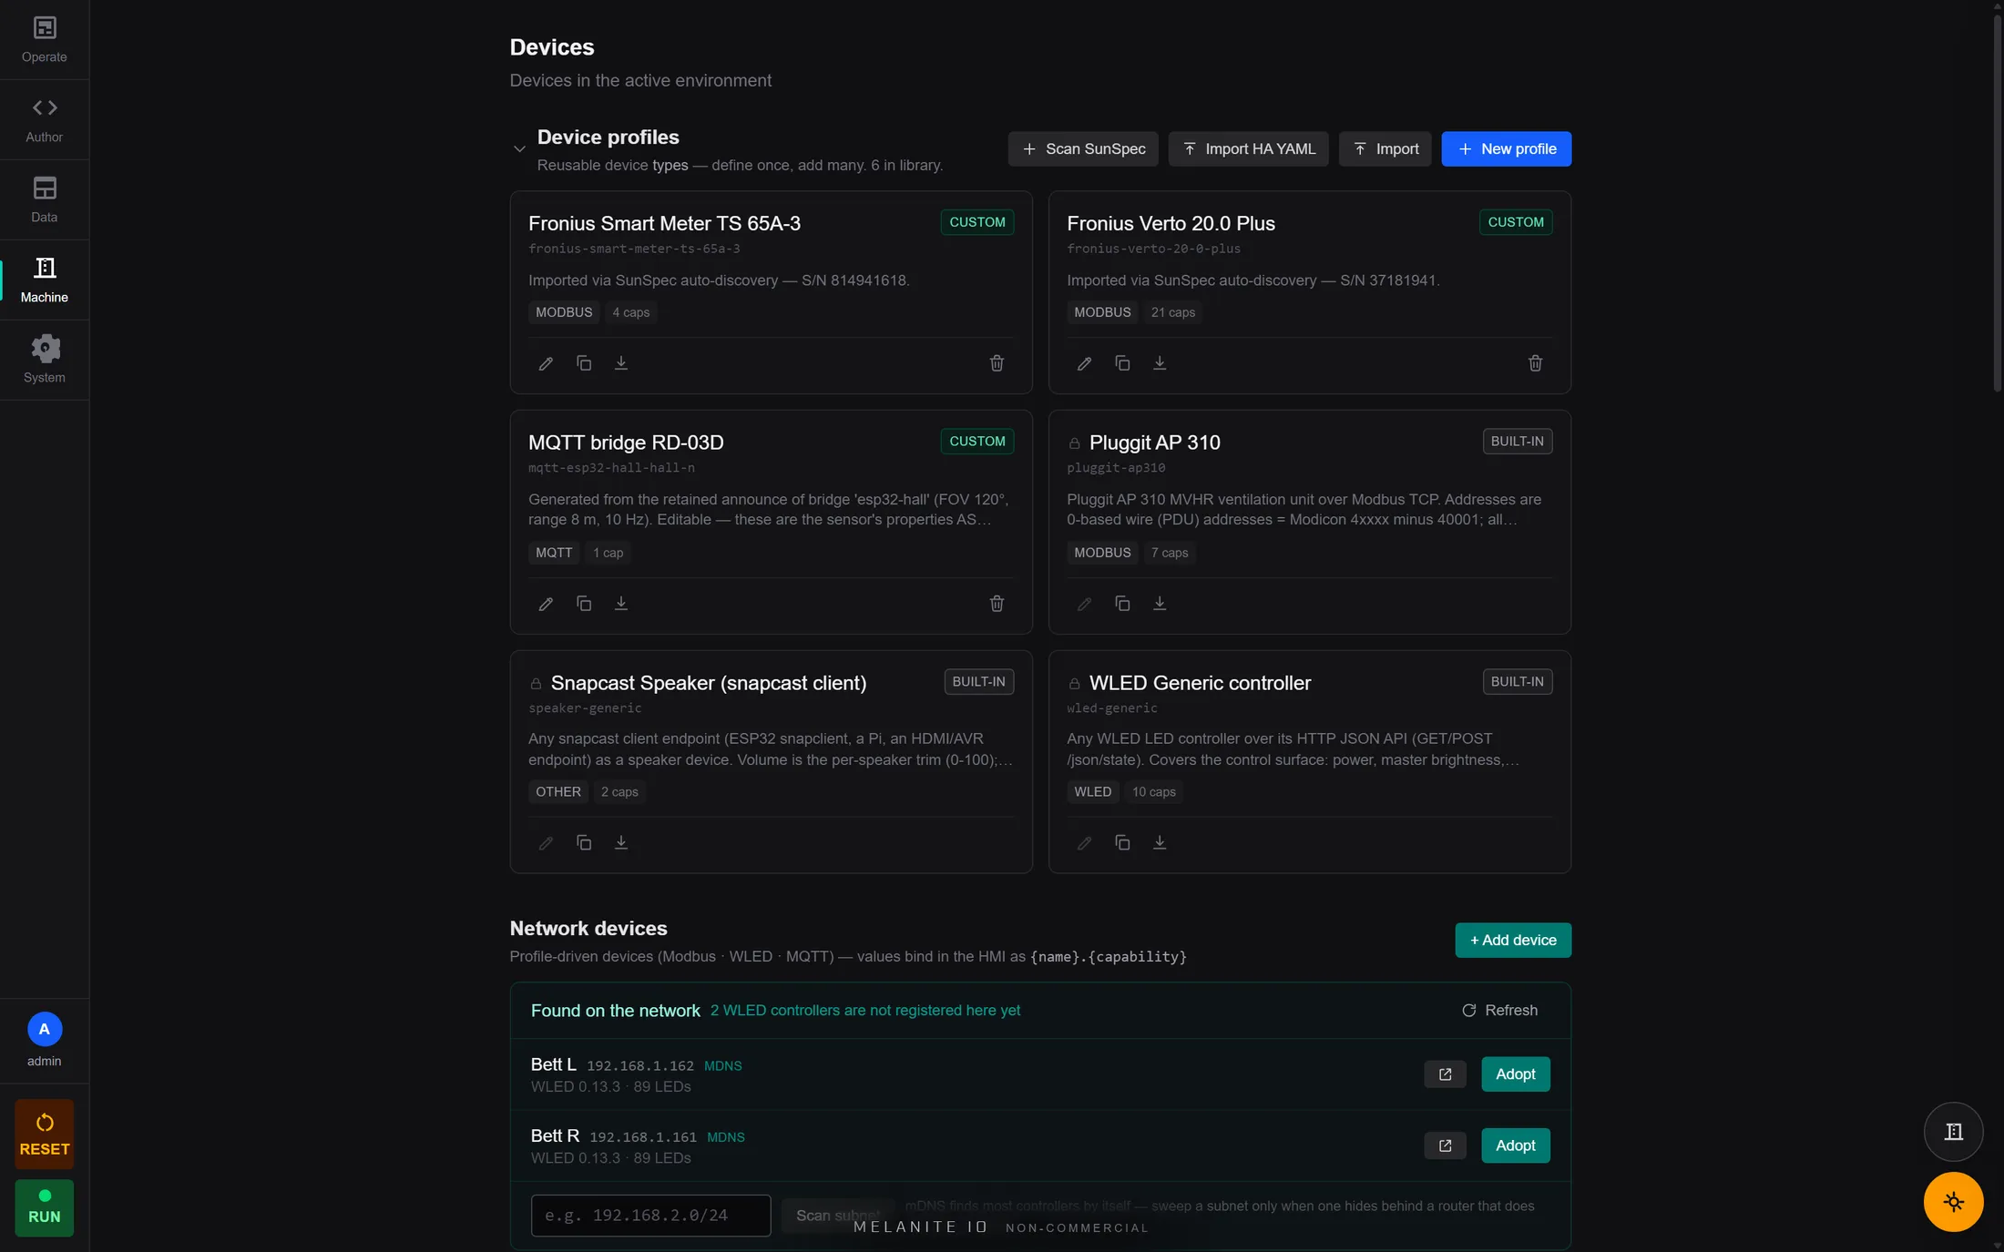Viewport: 2004px width, 1252px height.
Task: Export the WLED Generic controller profile
Action: (1160, 843)
